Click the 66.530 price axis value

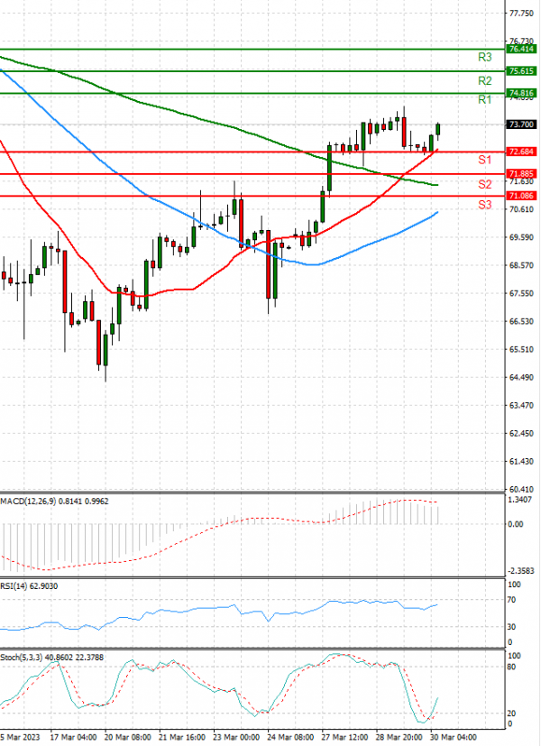(x=521, y=322)
